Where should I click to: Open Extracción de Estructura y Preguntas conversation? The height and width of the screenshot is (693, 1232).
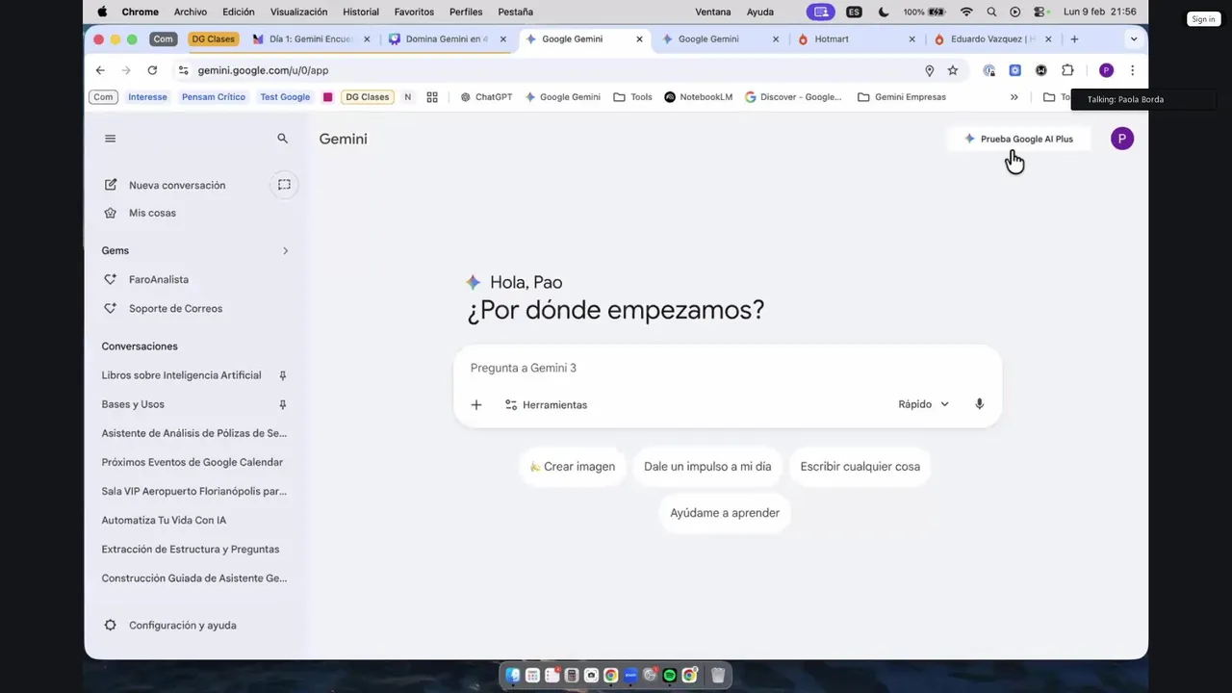click(x=191, y=549)
